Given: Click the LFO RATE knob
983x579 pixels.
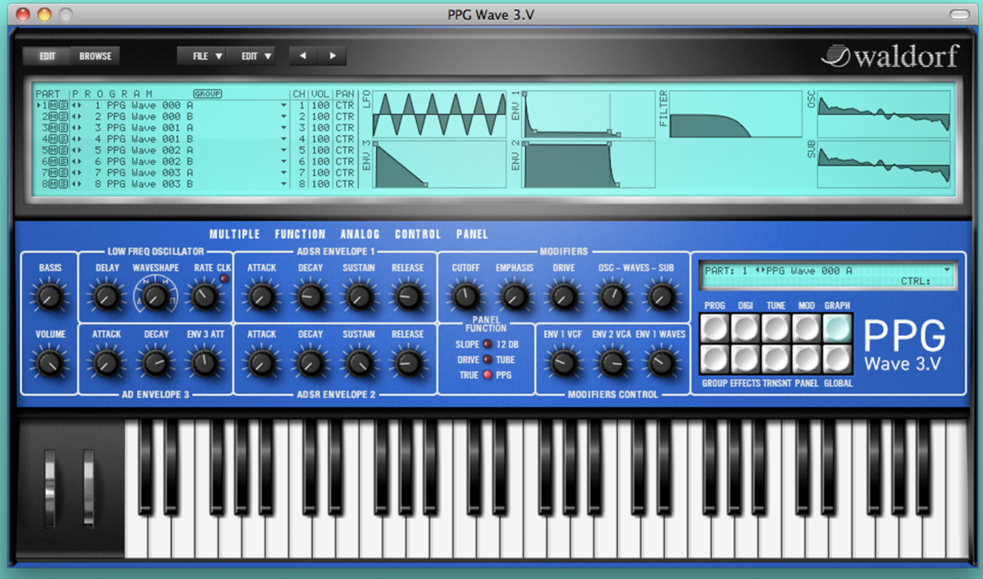Looking at the screenshot, I should point(203,296).
